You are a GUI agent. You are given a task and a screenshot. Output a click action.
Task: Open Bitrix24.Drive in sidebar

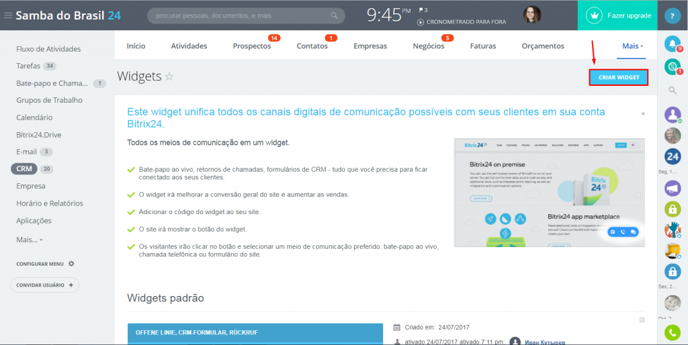click(38, 135)
